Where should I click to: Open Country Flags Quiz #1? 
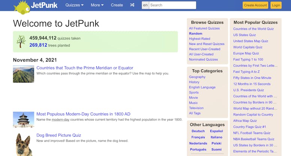coord(250,127)
